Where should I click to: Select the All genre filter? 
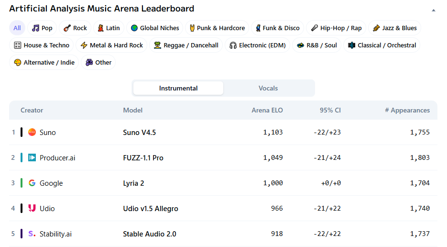[x=17, y=28]
